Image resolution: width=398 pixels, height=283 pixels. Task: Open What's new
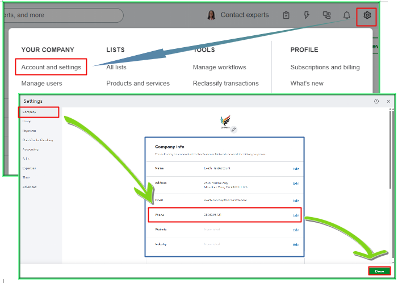pyautogui.click(x=307, y=84)
